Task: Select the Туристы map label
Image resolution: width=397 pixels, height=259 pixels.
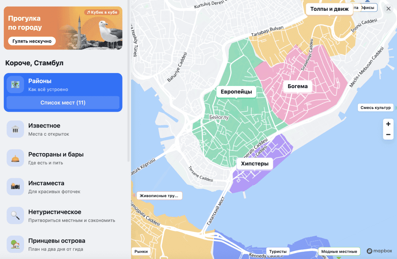Action: coord(278,252)
